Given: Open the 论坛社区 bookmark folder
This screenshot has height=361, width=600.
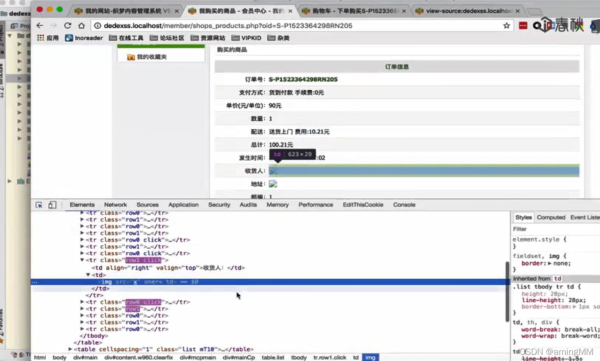Looking at the screenshot, I should tap(167, 38).
